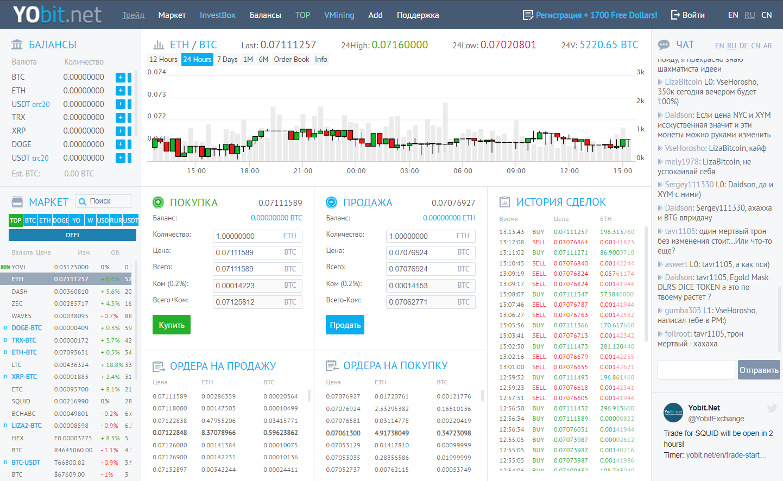Click the D marker beside DOGE-BTC
This screenshot has height=481, width=783.
click(x=5, y=328)
